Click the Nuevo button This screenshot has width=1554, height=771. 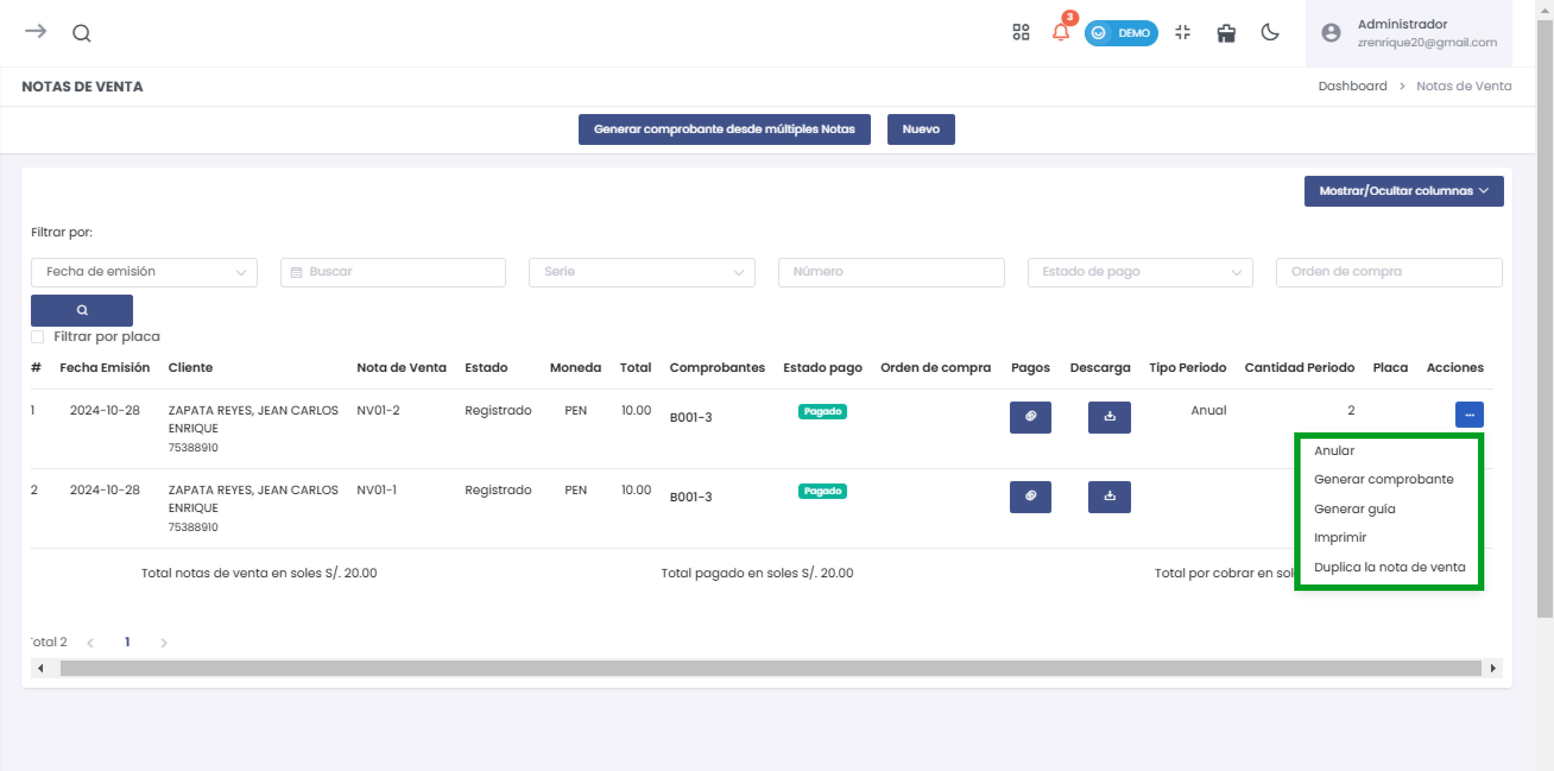[919, 129]
